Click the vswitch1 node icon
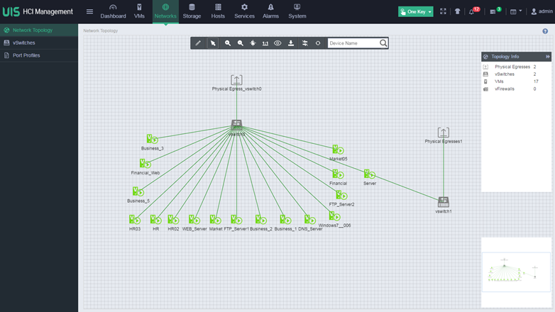 [x=444, y=202]
